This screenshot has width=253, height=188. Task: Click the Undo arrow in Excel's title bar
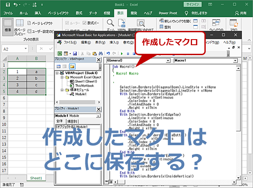[15, 5]
